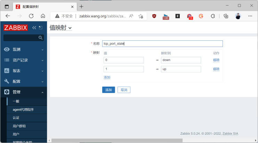Open the browser profile avatar
Screen dimensions: 258x143
(238, 16)
